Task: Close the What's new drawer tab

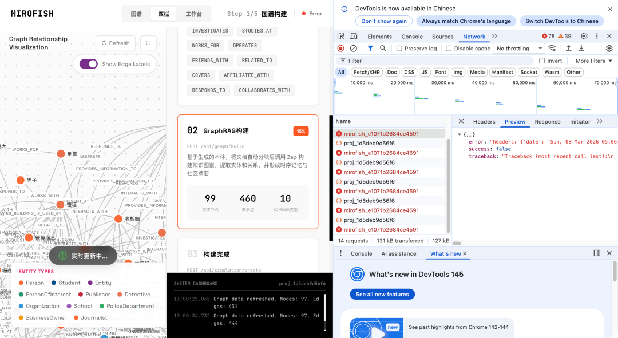Action: pos(465,254)
